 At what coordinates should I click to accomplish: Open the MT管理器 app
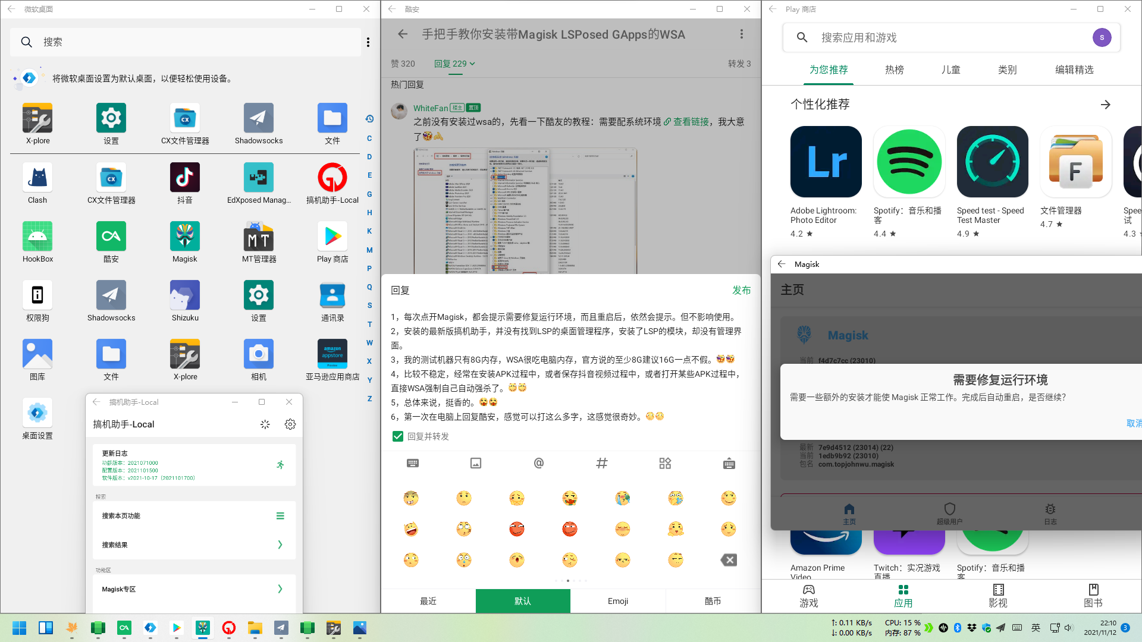pyautogui.click(x=258, y=237)
